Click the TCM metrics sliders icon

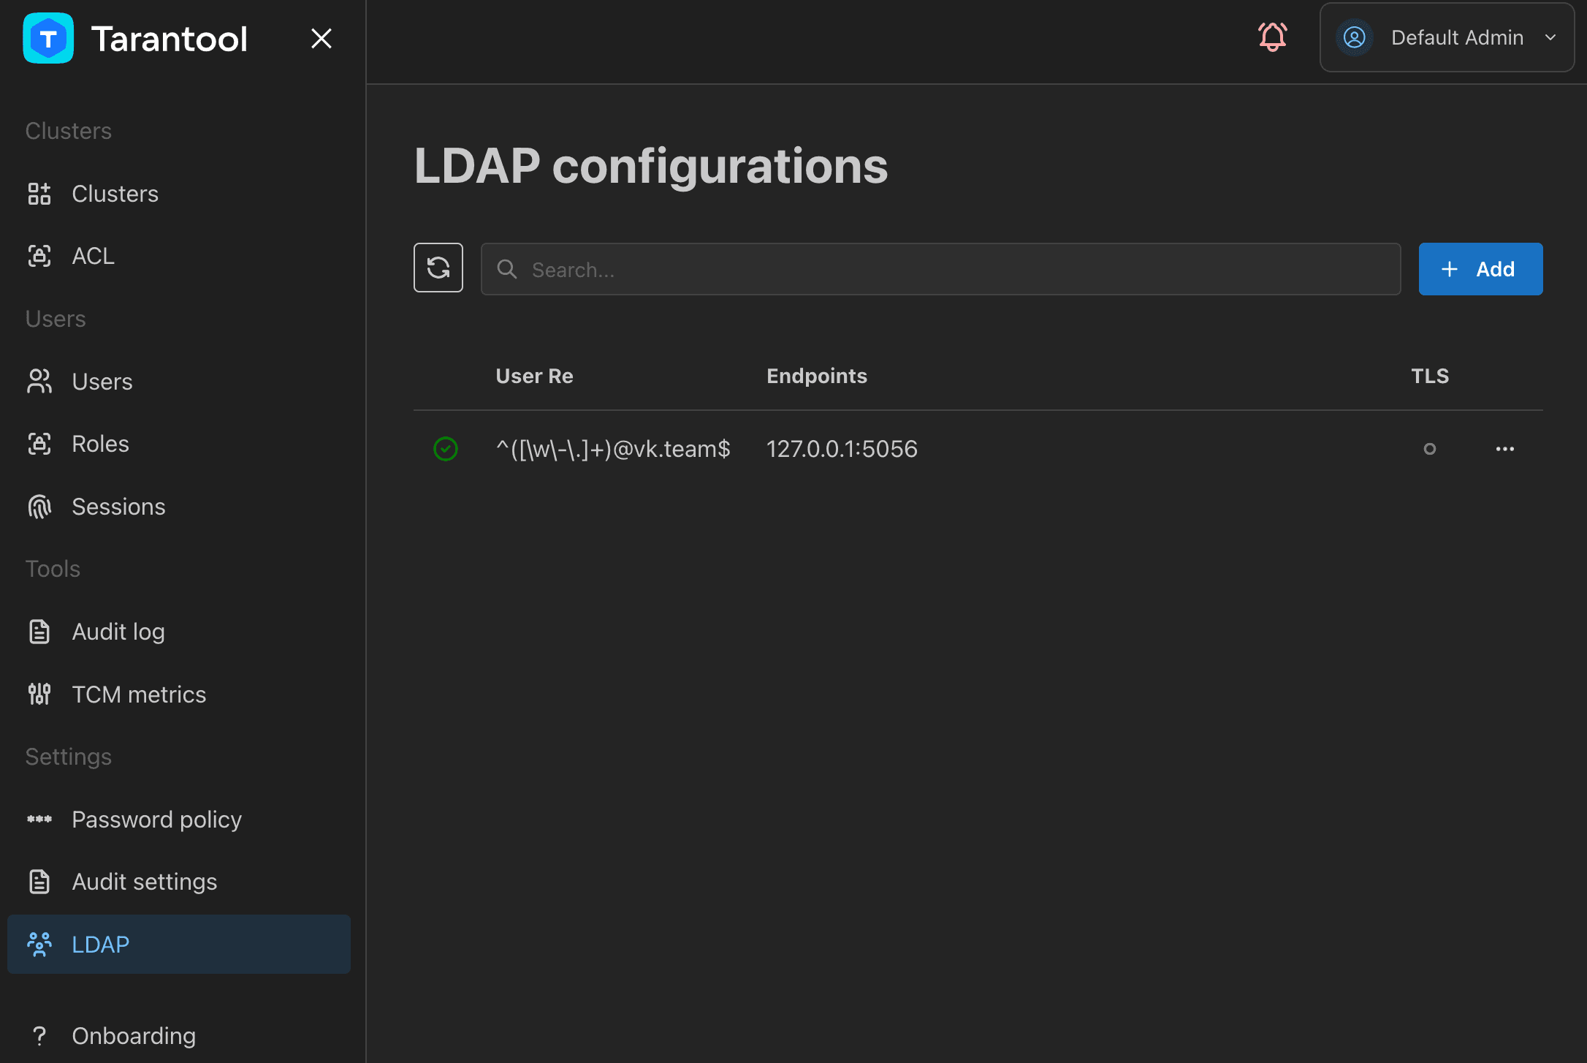pyautogui.click(x=39, y=695)
